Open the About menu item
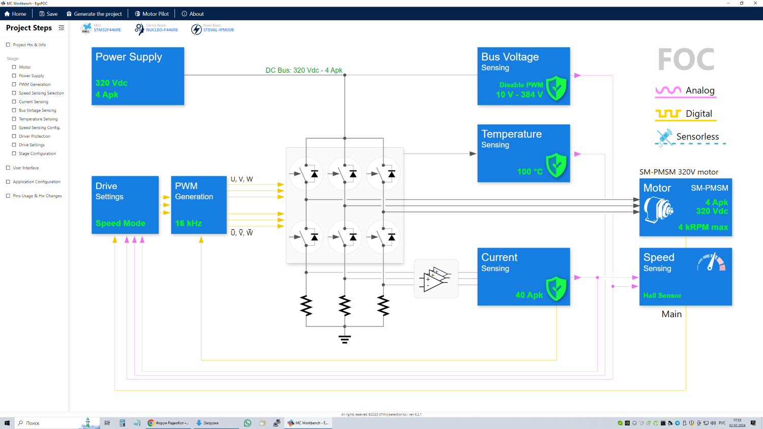 pyautogui.click(x=193, y=14)
